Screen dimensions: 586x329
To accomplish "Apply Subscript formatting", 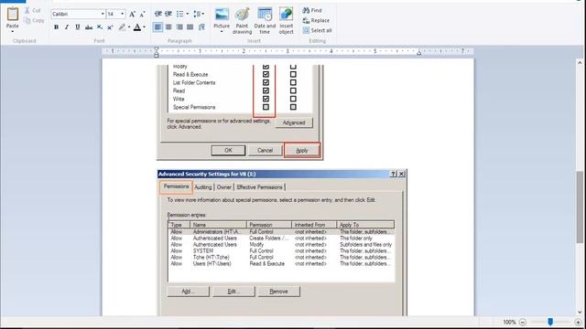I will tap(100, 27).
